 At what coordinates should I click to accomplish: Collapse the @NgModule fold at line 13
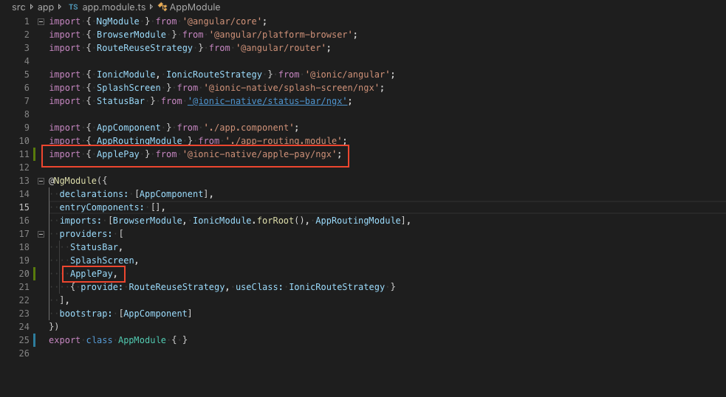point(41,181)
